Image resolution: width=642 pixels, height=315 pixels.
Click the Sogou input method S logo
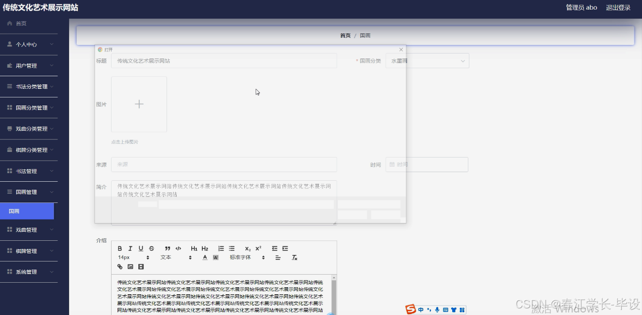point(411,309)
